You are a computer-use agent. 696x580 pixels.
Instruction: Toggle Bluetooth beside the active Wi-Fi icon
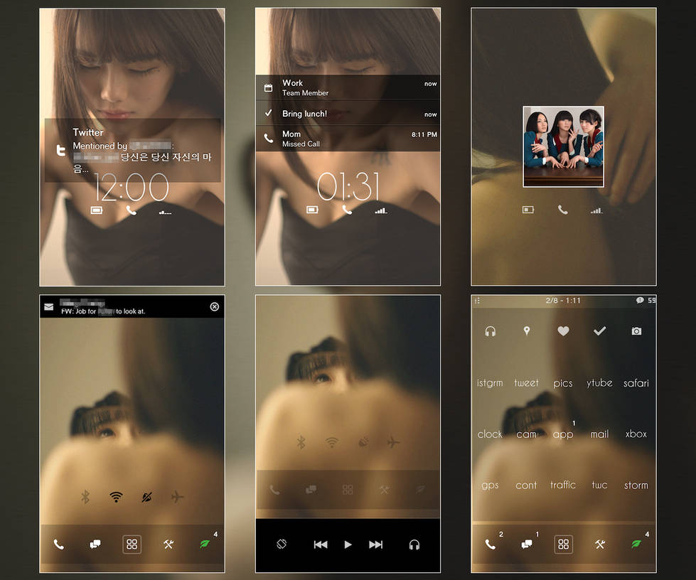pos(85,497)
